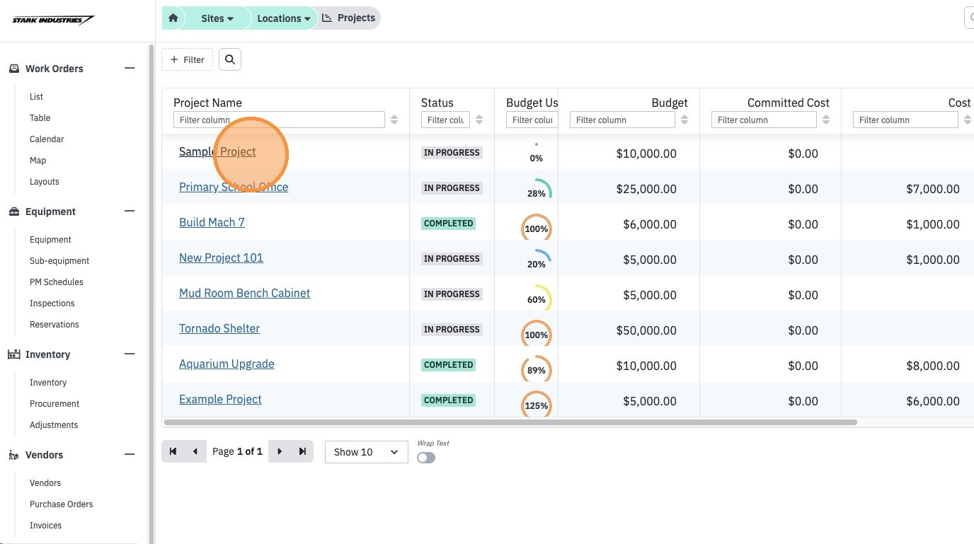The image size is (974, 544).
Task: Collapse the Work Orders section
Action: 130,69
